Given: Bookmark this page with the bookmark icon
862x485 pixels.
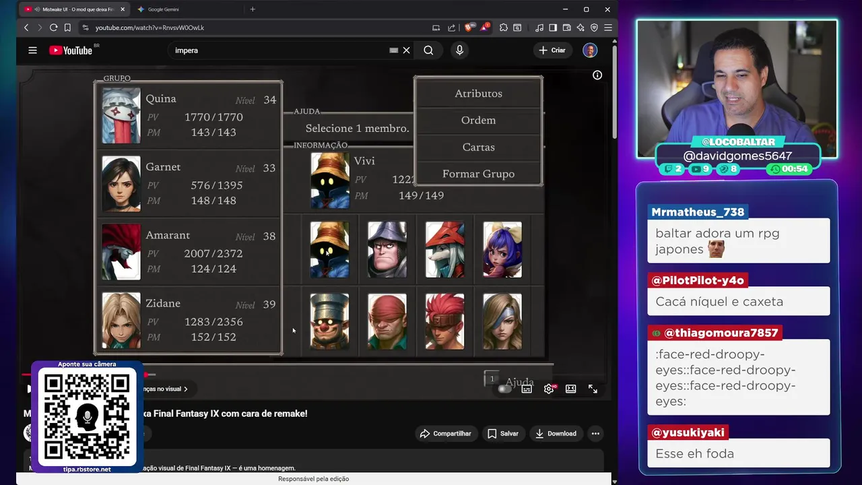Looking at the screenshot, I should [x=67, y=28].
